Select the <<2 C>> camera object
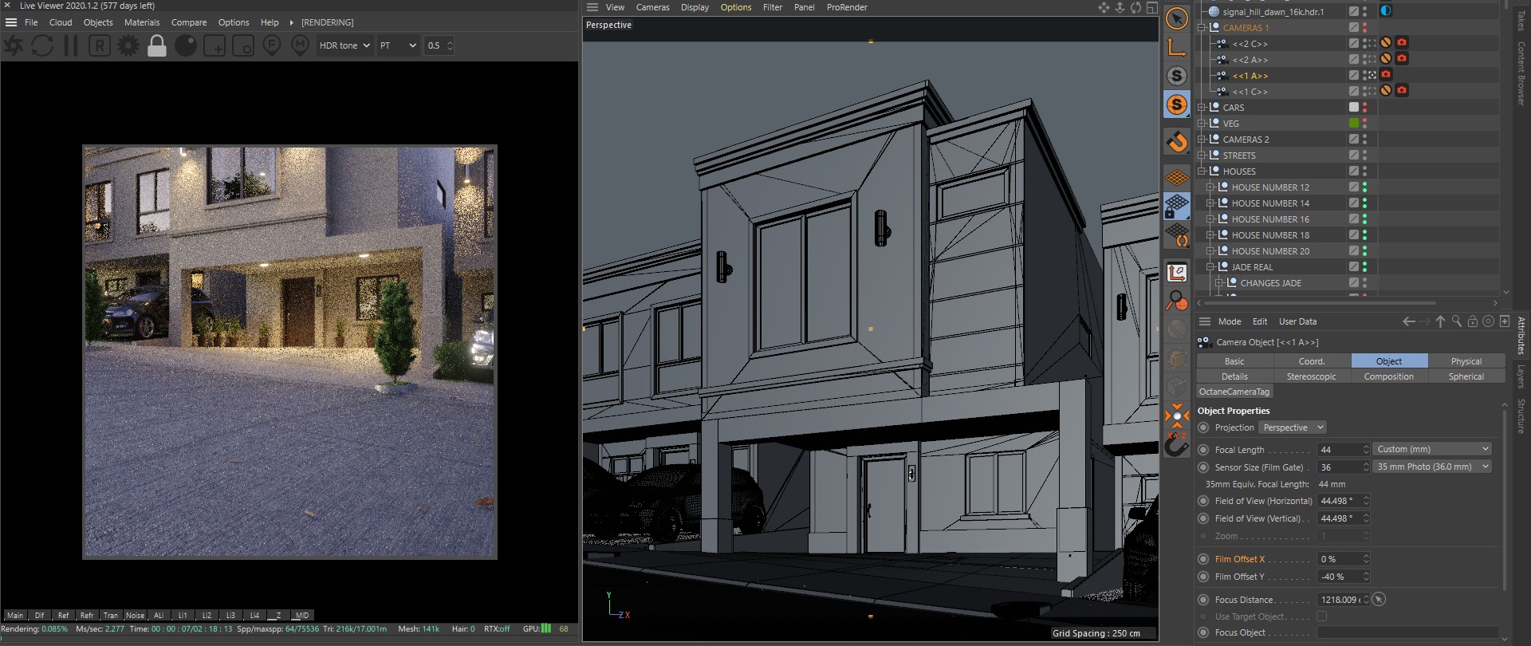The image size is (1531, 646). tap(1250, 44)
